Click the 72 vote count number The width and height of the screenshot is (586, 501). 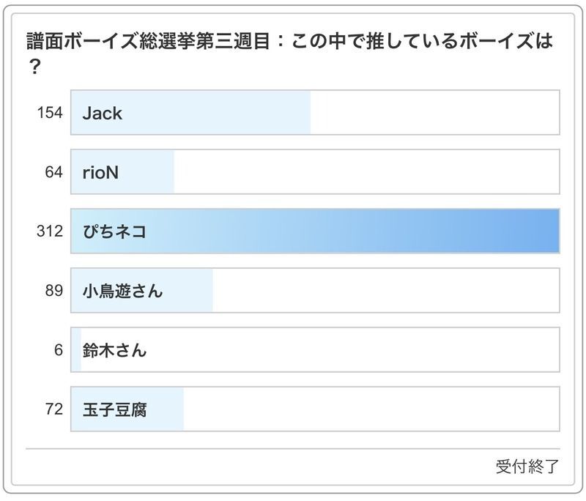(x=53, y=409)
